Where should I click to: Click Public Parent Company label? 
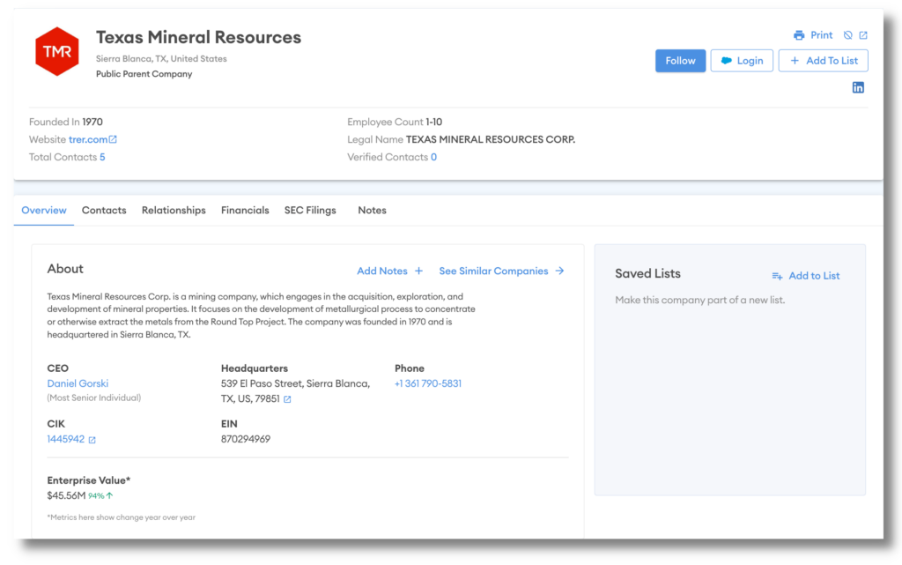144,74
